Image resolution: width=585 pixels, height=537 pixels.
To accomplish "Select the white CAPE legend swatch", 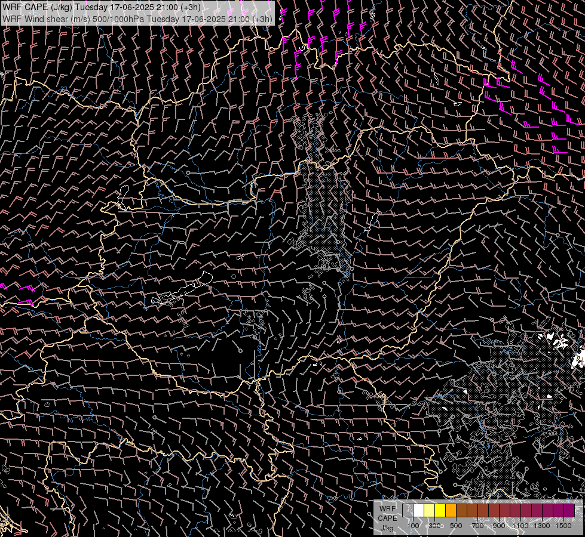I will point(419,511).
